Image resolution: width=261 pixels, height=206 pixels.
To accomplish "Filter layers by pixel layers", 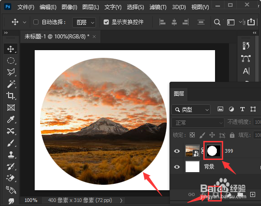I will (x=220, y=109).
